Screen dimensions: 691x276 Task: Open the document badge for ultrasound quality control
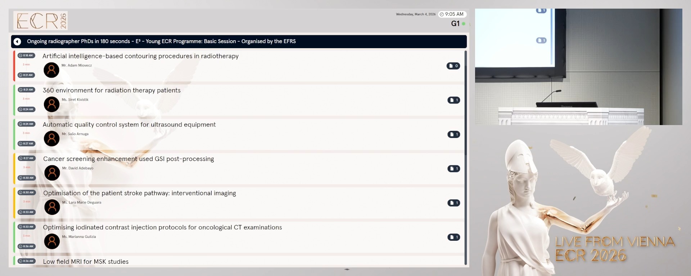[x=453, y=134]
